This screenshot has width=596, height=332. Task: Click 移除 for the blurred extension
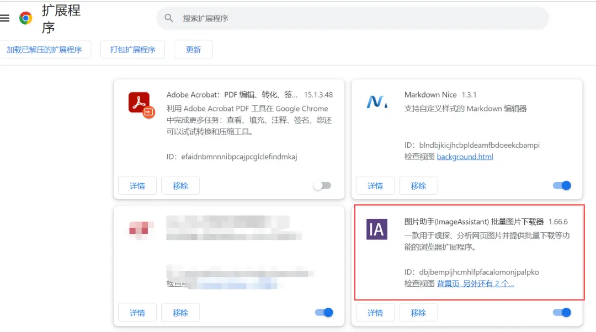180,313
